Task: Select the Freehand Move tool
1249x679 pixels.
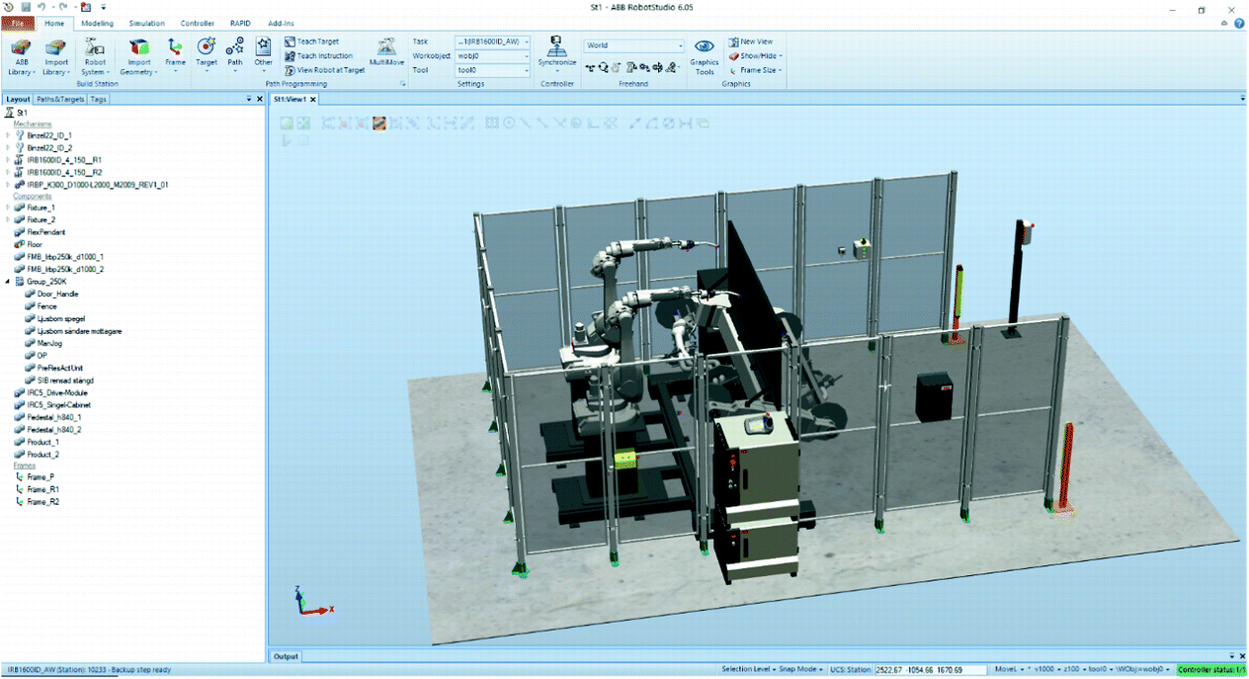Action: pos(590,67)
